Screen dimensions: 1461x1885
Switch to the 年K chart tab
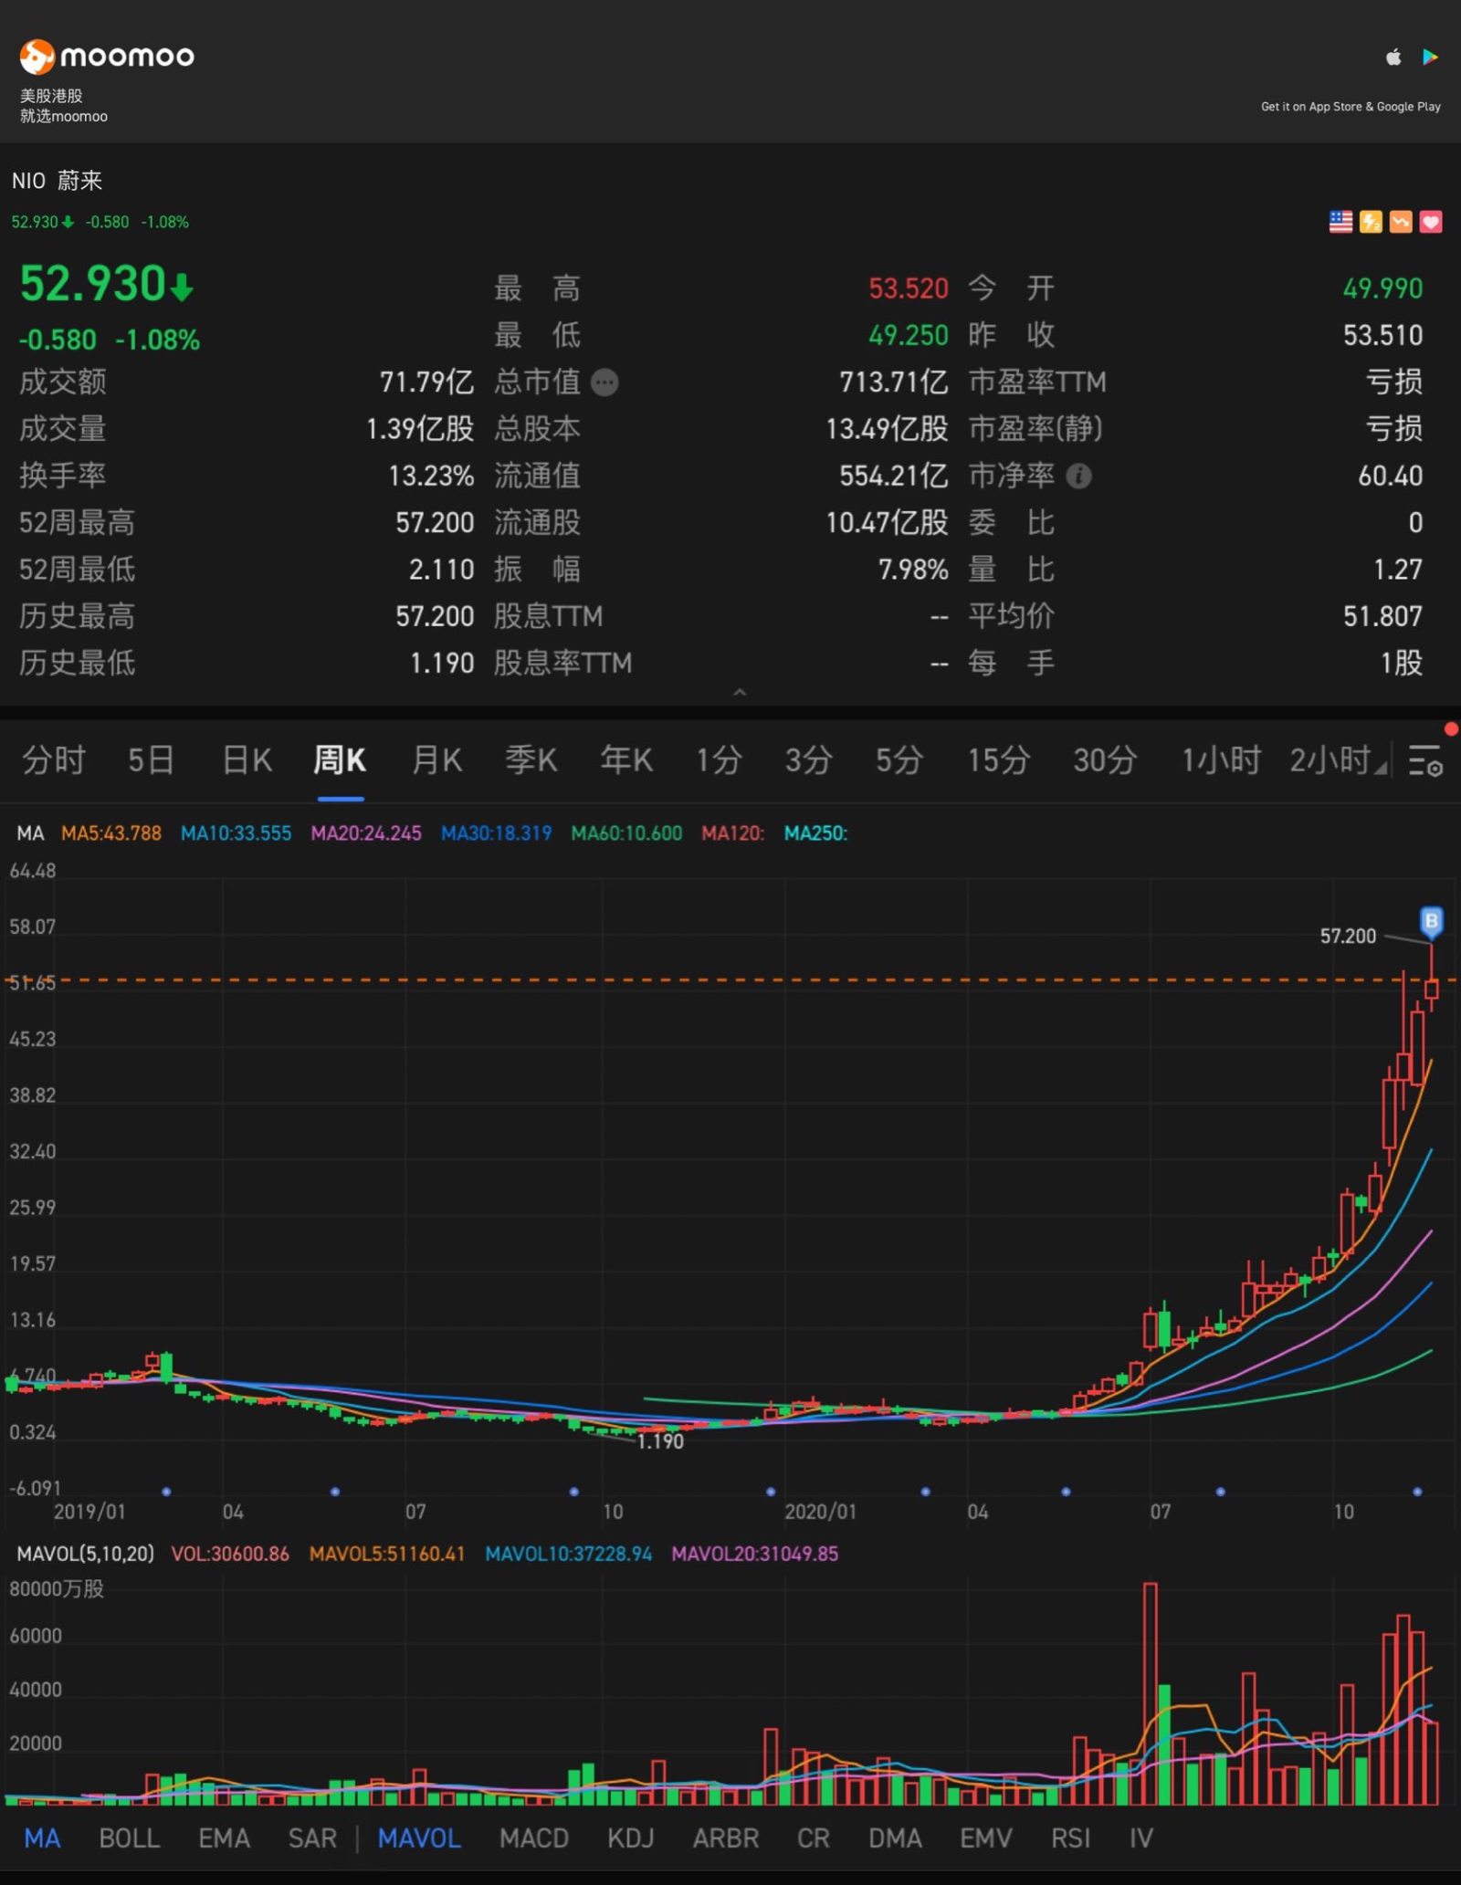coord(626,759)
